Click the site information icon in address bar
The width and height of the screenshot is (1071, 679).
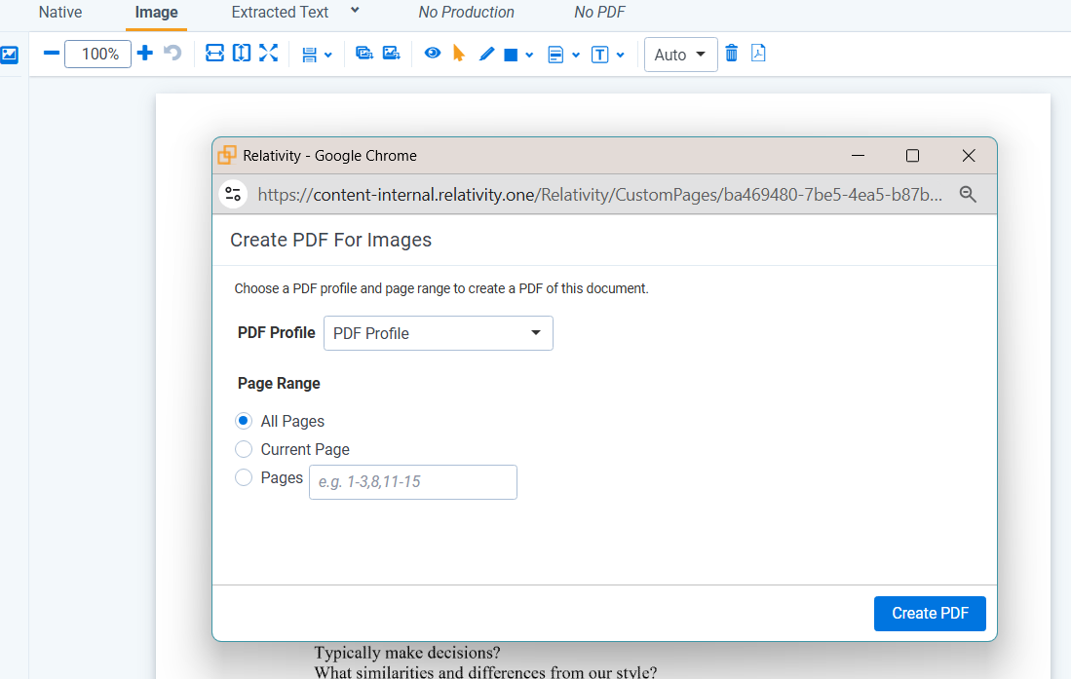pyautogui.click(x=233, y=194)
